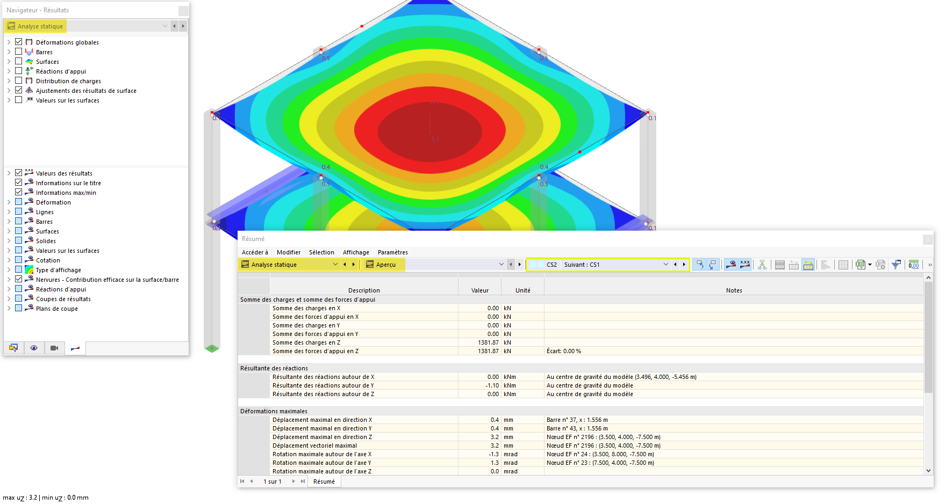Click the Aperçu button

[383, 264]
